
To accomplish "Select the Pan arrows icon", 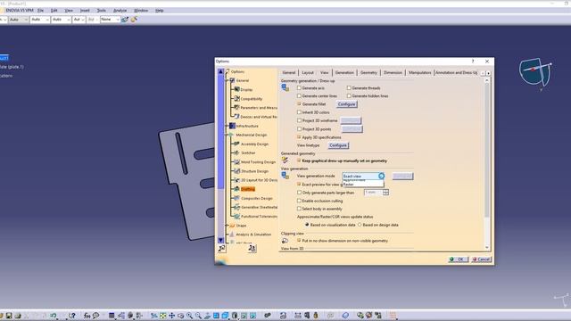I will coord(171,316).
